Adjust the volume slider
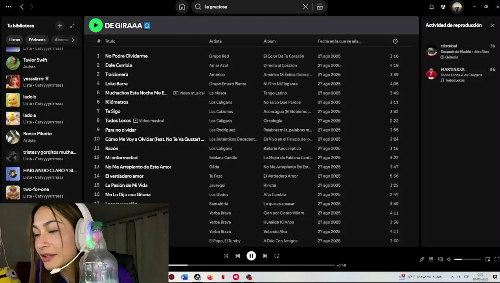500x283 pixels. (x=467, y=259)
